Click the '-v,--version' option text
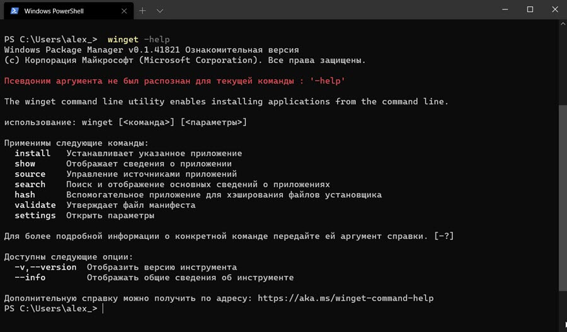This screenshot has width=567, height=332. coord(45,267)
